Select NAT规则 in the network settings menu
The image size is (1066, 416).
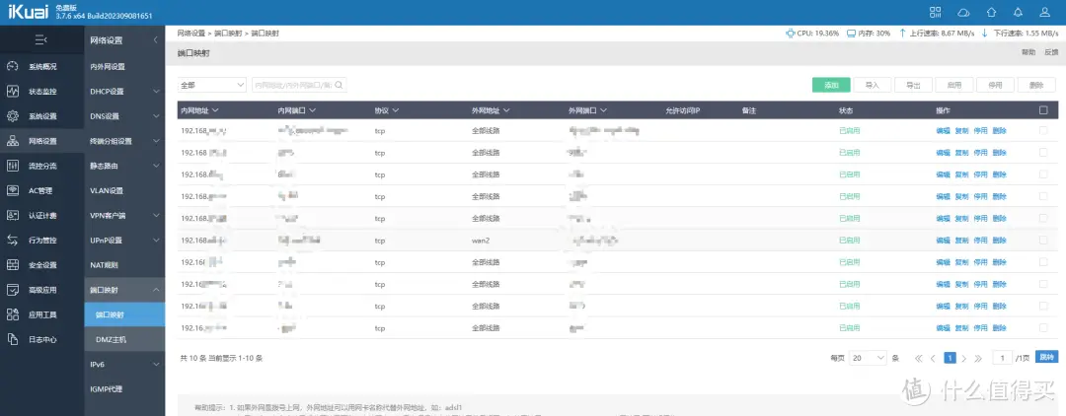[105, 265]
